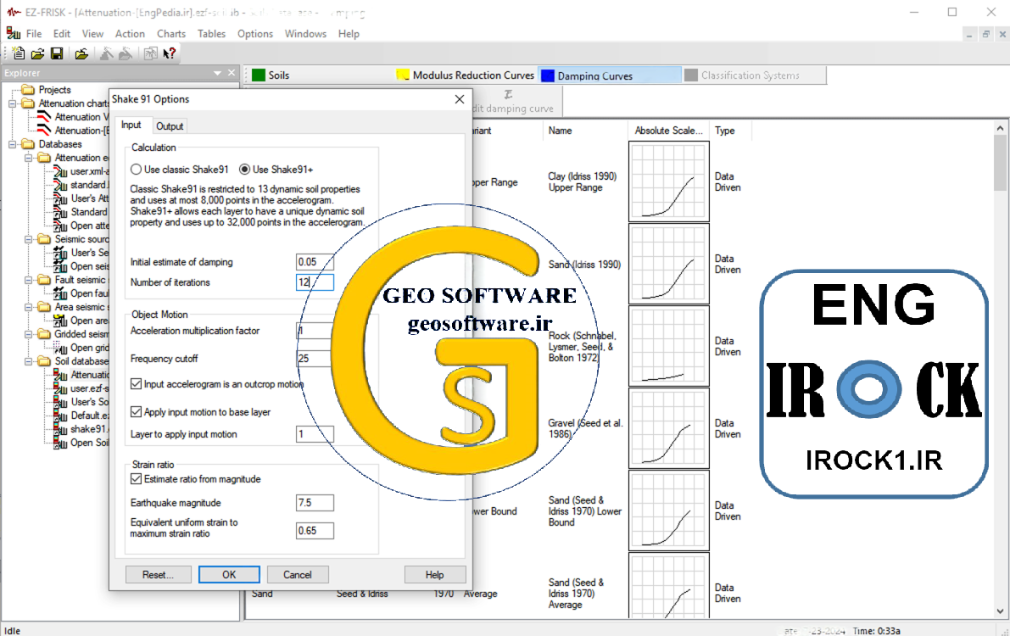Click OK in Shake 91 Options
Image resolution: width=1010 pixels, height=636 pixels.
229,574
